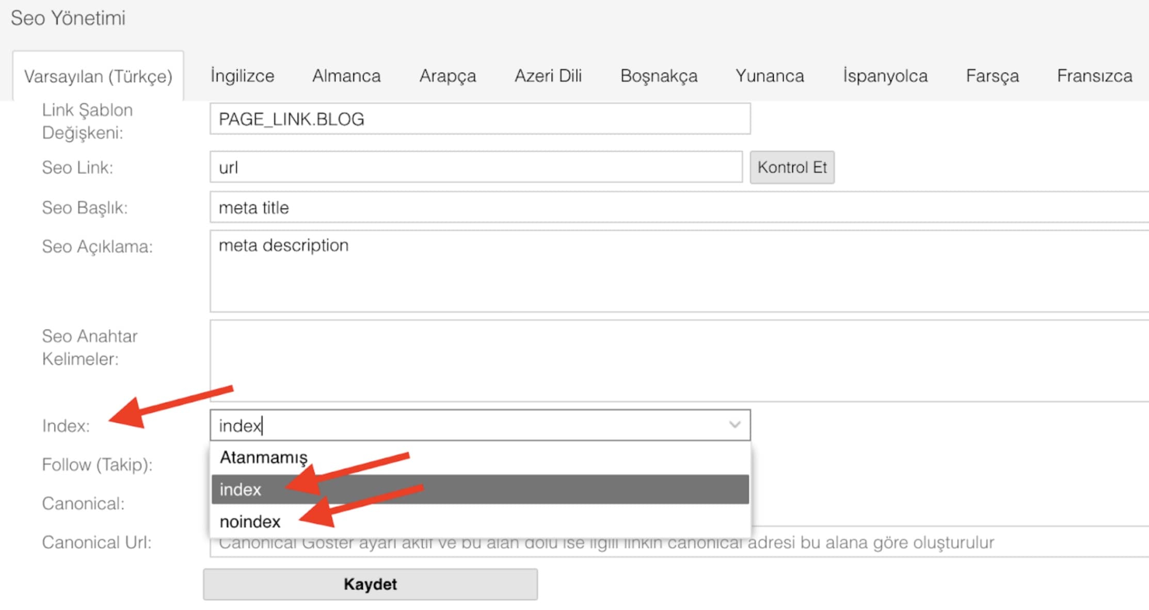Image resolution: width=1149 pixels, height=610 pixels.
Task: Switch to the Azeri Dili tab
Action: (x=548, y=75)
